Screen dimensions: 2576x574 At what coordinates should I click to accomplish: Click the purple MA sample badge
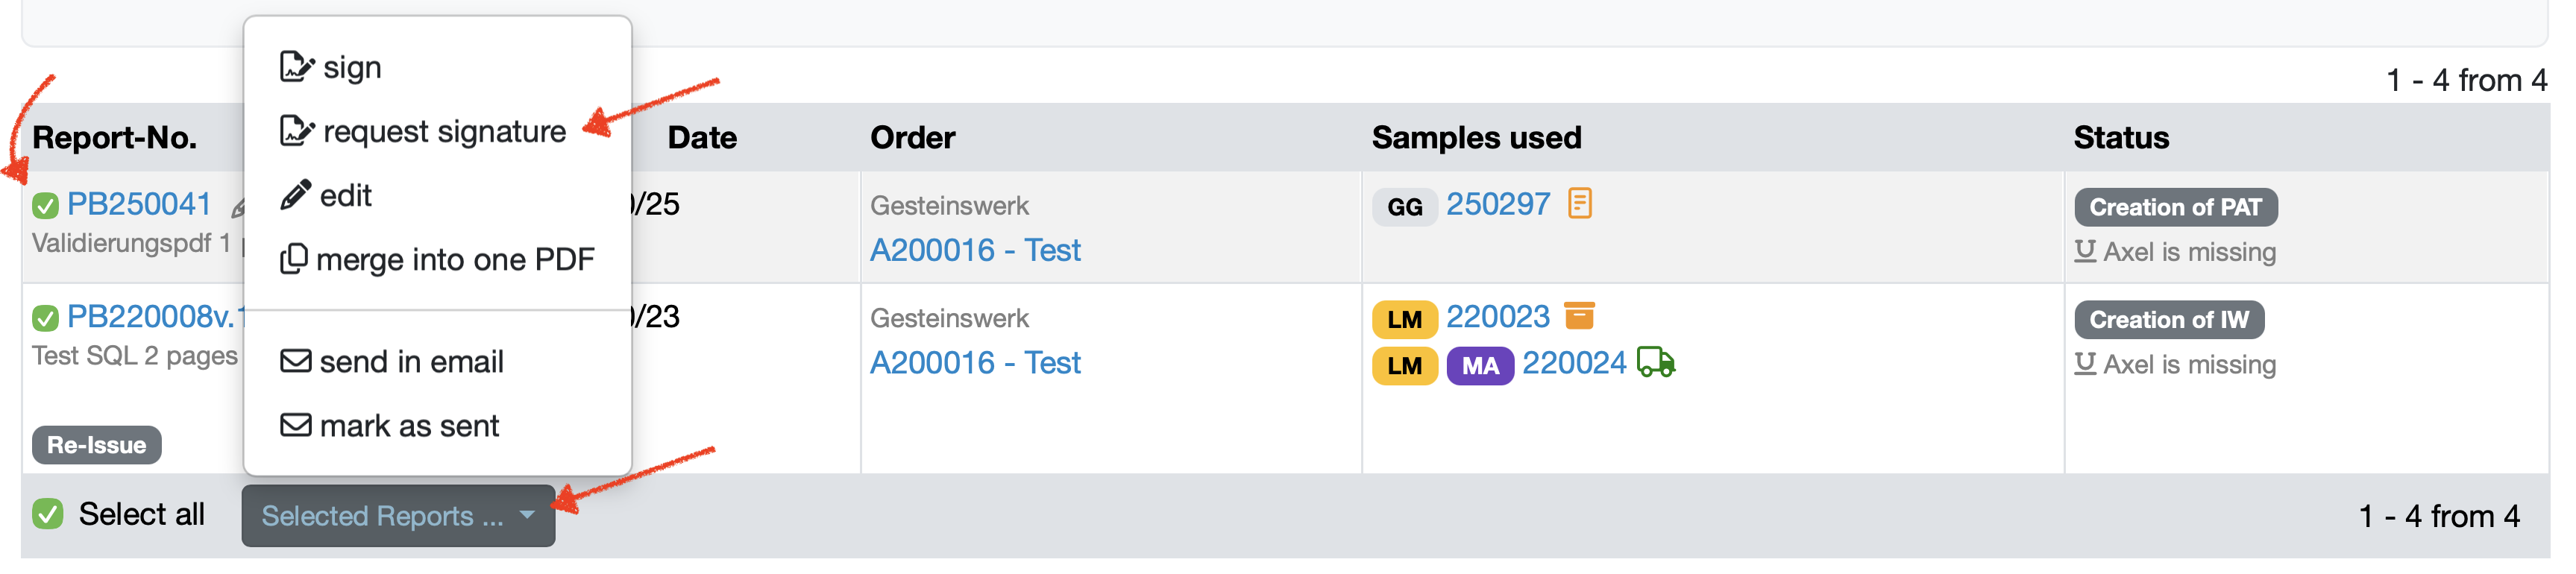1479,366
